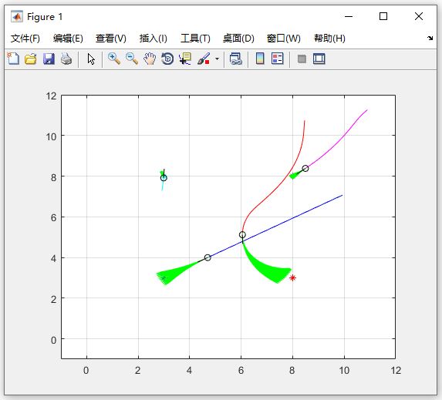Click the dock arrow at the menu bar end
Screen dimensions: 442x400
coord(430,38)
